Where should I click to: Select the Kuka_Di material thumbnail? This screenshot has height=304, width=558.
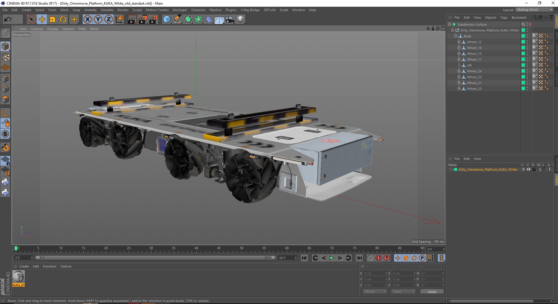(18, 276)
